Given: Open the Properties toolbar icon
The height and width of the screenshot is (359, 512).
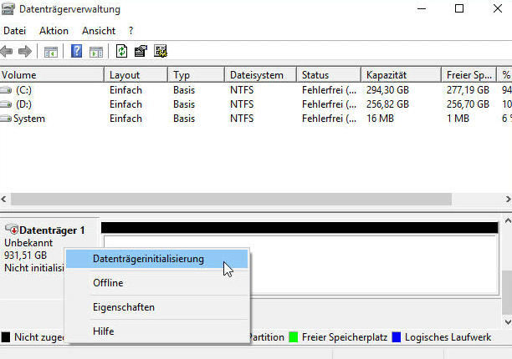Looking at the screenshot, I should pyautogui.click(x=141, y=52).
